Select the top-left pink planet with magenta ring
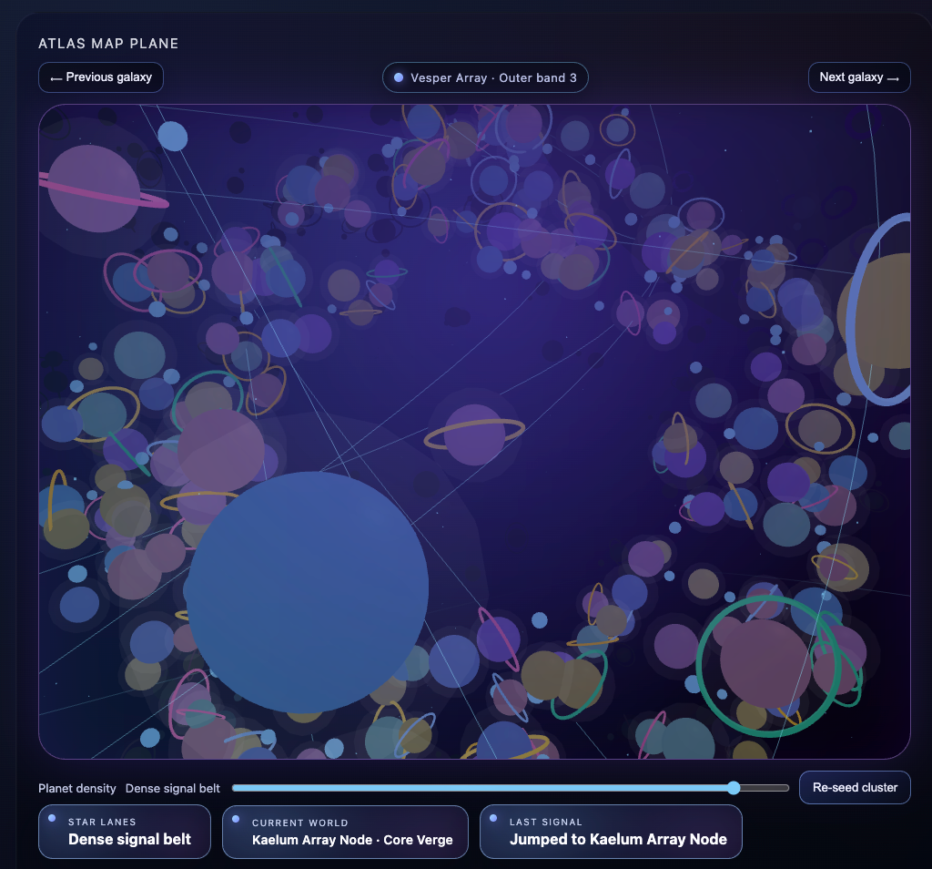Viewport: 932px width, 869px height. click(x=94, y=189)
